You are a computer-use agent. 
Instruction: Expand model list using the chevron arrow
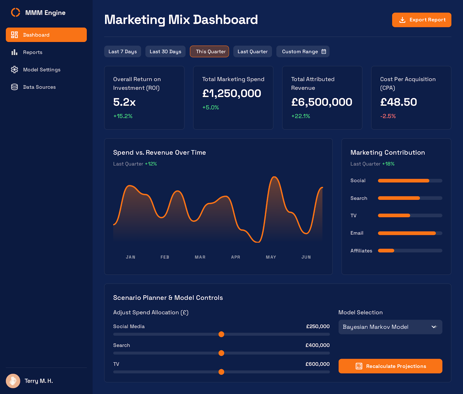click(x=434, y=327)
